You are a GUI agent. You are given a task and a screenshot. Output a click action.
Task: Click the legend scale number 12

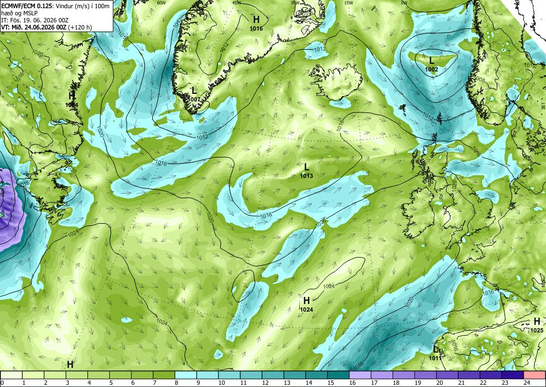264,383
